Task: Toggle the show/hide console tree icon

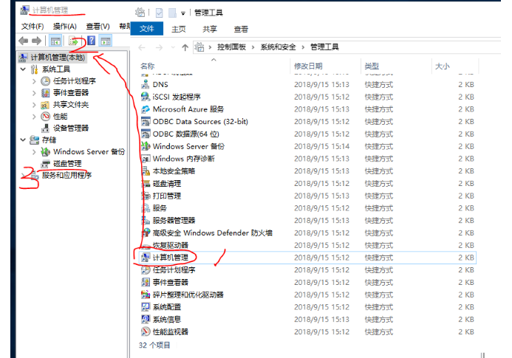Action: (55, 41)
